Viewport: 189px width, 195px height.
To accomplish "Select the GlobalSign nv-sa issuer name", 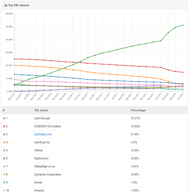I will click(45, 166).
